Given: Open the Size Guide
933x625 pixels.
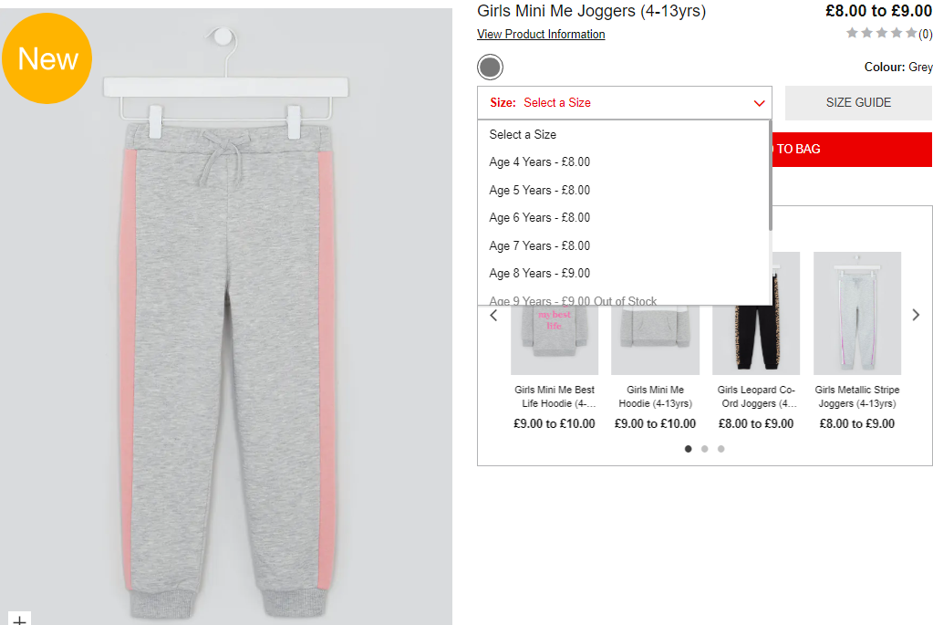Looking at the screenshot, I should 858,102.
